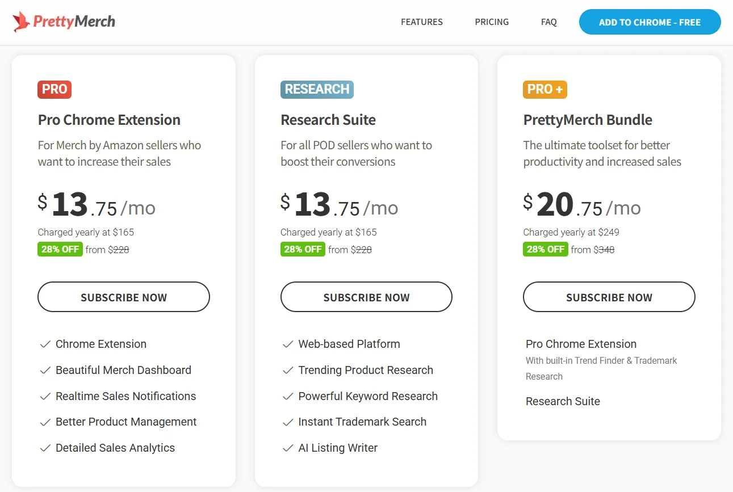Click the 28% OFF badge under Bundle plan
The image size is (733, 492).
[x=545, y=249]
